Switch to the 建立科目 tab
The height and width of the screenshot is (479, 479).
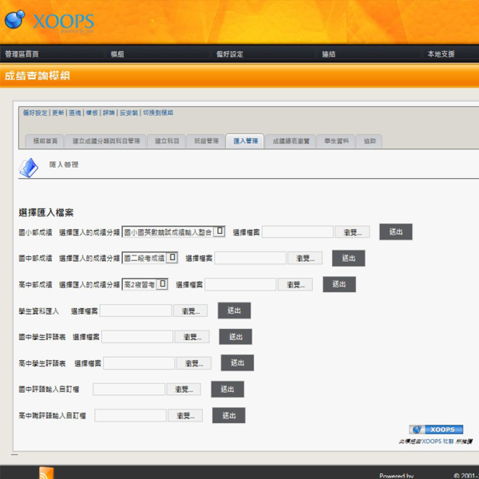tap(167, 141)
